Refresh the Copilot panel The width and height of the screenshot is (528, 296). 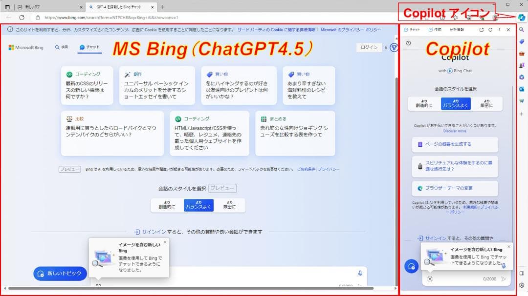click(x=490, y=30)
